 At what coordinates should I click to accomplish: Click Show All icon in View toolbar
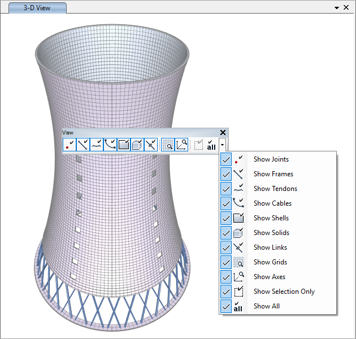click(211, 145)
